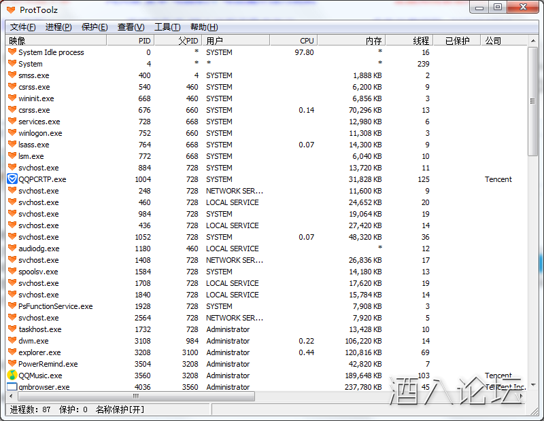Image resolution: width=544 pixels, height=421 pixels.
Task: Click the System Idle process icon
Action: click(x=12, y=52)
